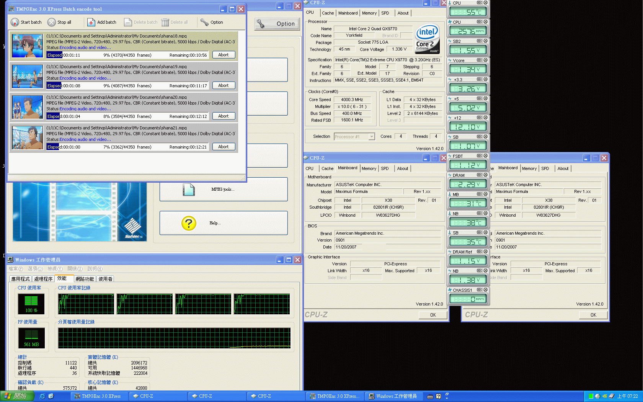Click the green square tray icon
643x402 pixels.
(591, 396)
